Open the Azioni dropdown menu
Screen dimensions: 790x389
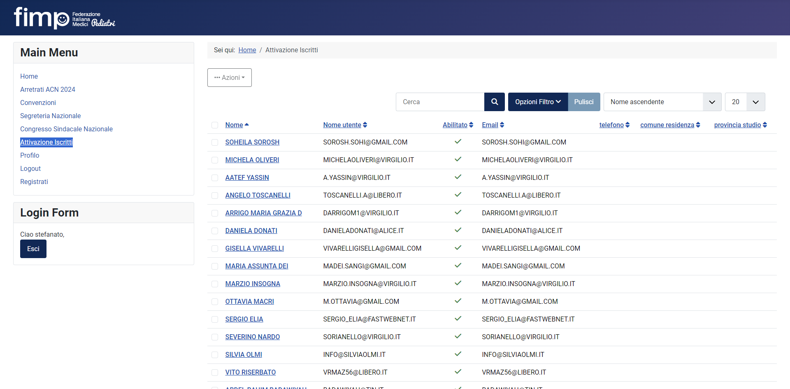230,77
